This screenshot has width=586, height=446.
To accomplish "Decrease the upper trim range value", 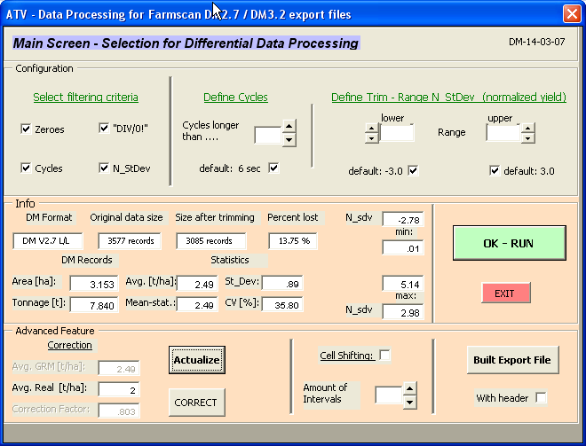I will coord(527,137).
